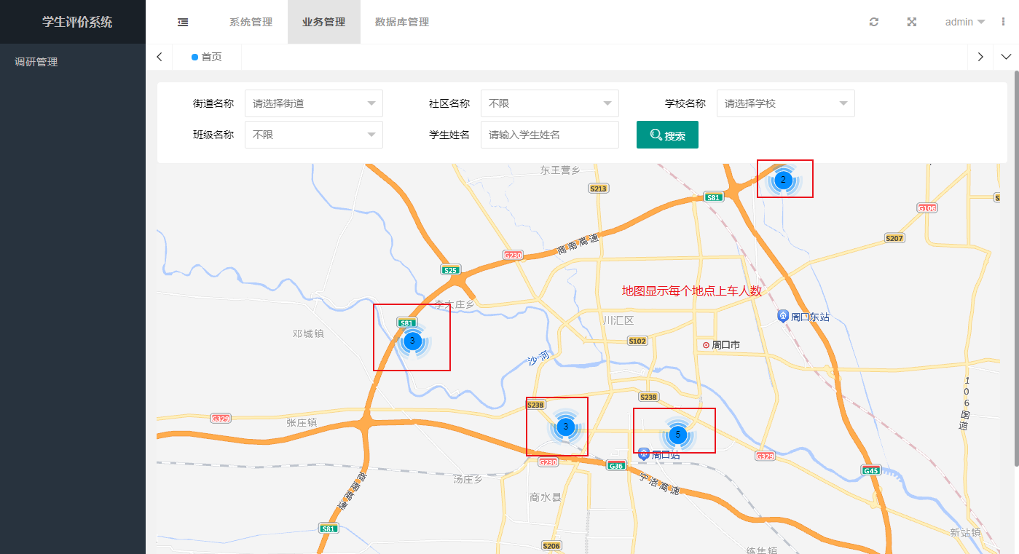Open the 学校名称 school dropdown
Screen dimensions: 1019x554
[785, 103]
